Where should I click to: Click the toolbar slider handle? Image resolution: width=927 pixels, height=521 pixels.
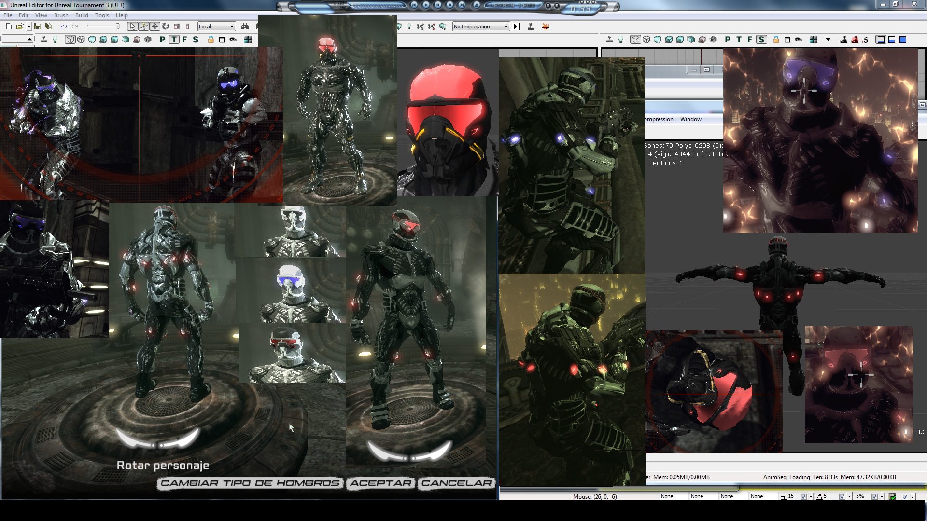(117, 27)
